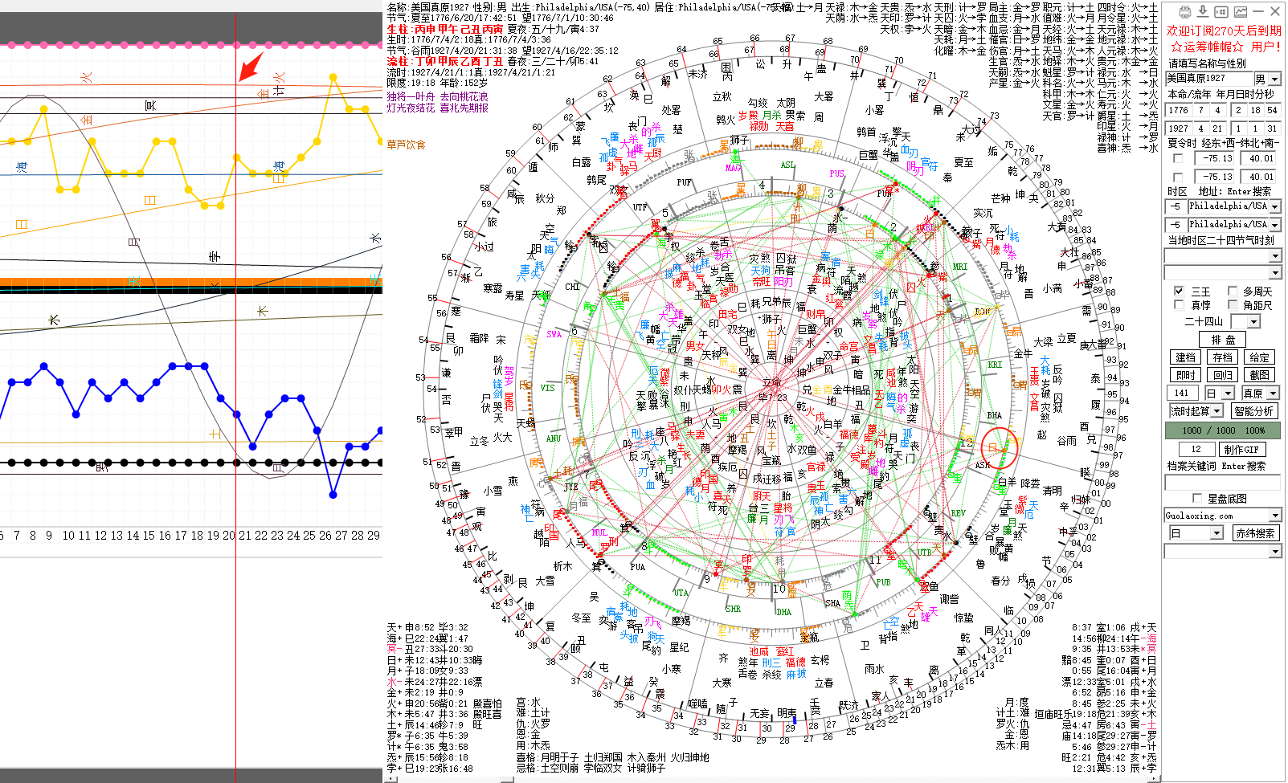Open the line chart icon

pos(1241,11)
